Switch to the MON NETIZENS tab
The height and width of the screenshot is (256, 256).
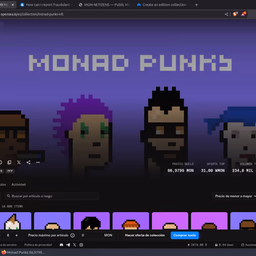104,5
